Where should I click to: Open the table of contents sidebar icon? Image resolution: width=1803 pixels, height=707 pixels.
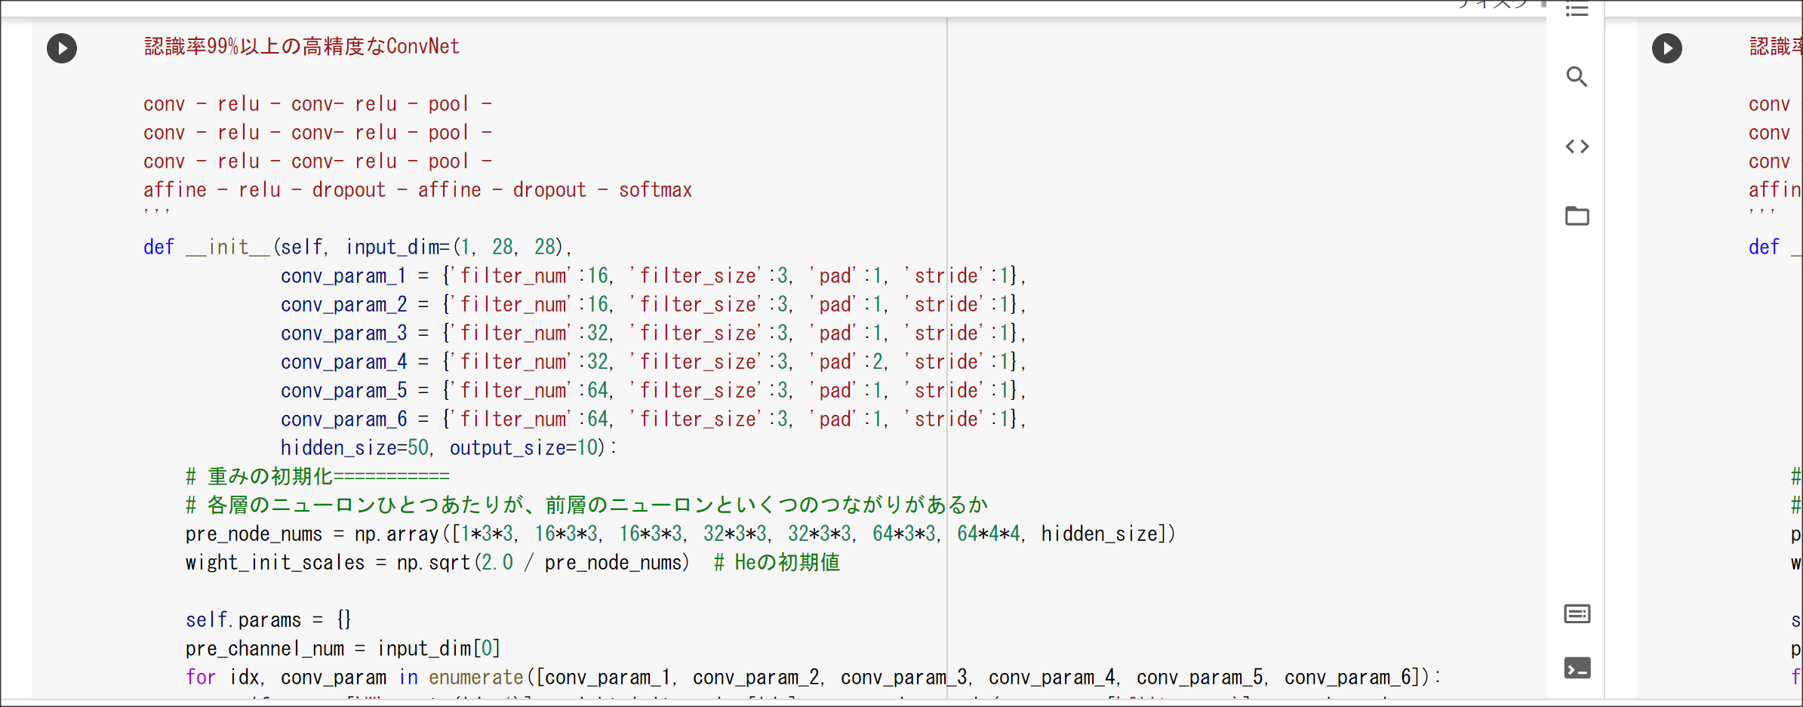[1577, 9]
